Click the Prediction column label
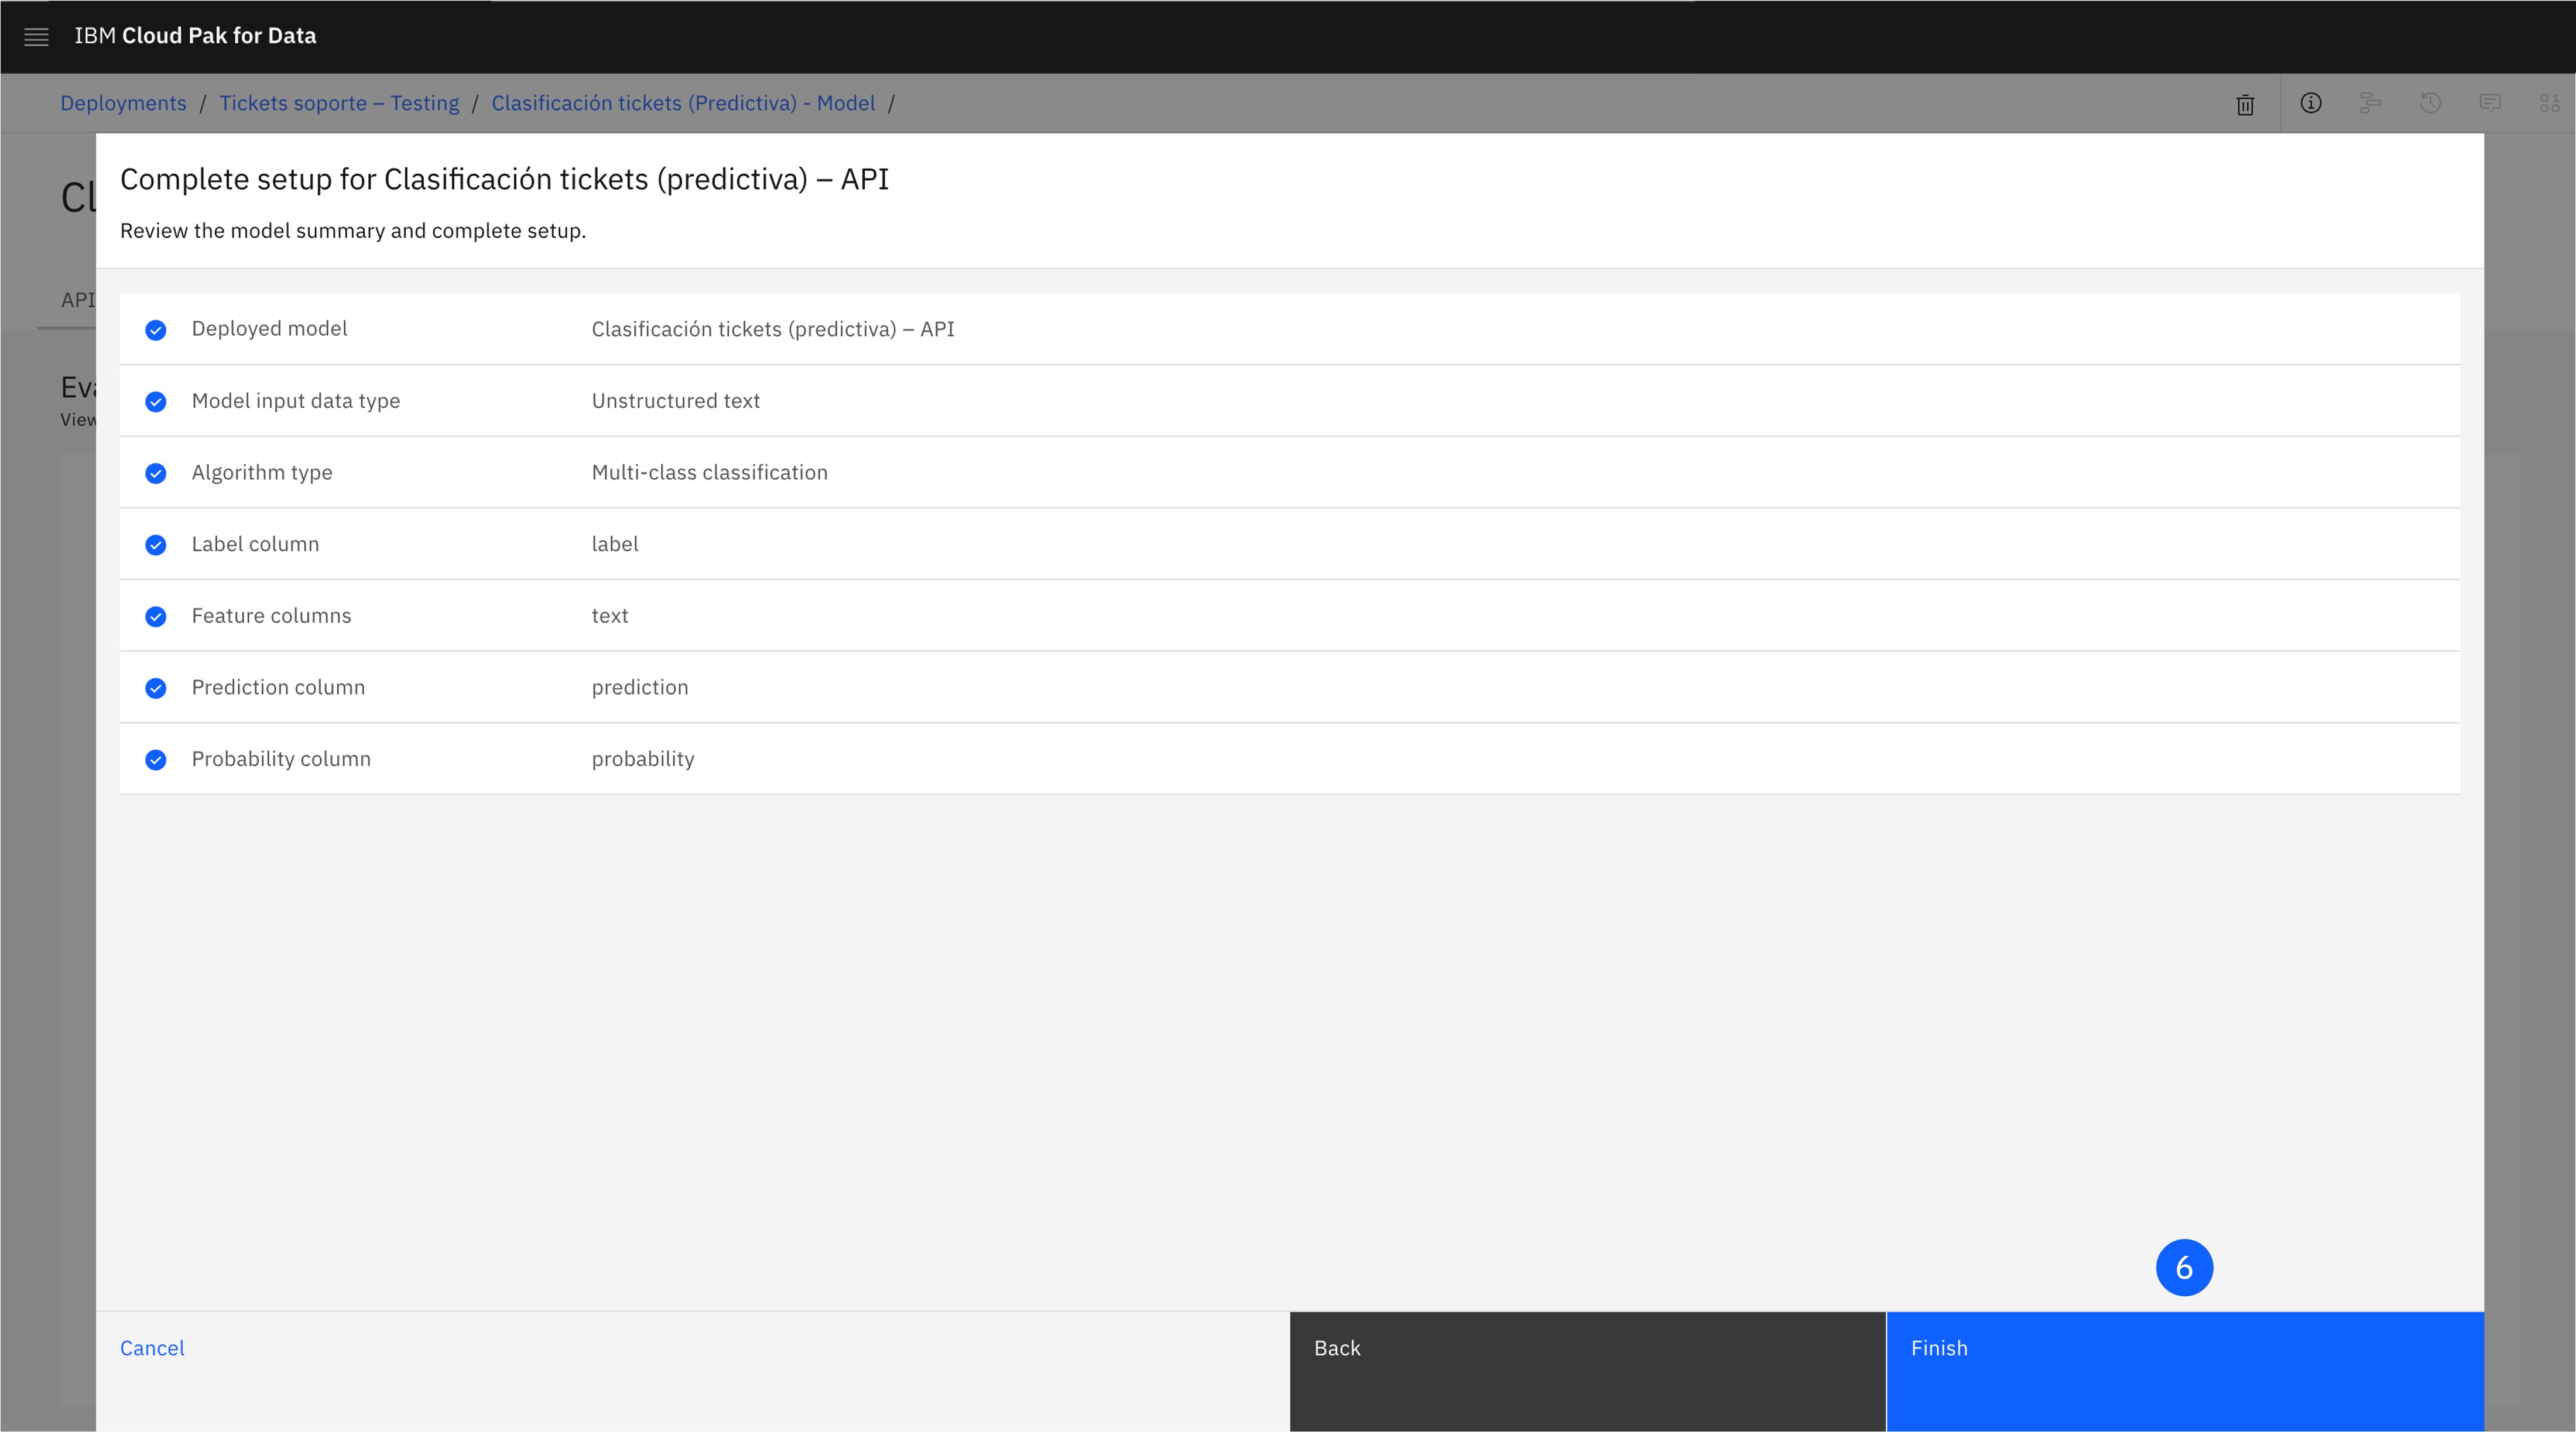 pyautogui.click(x=279, y=688)
